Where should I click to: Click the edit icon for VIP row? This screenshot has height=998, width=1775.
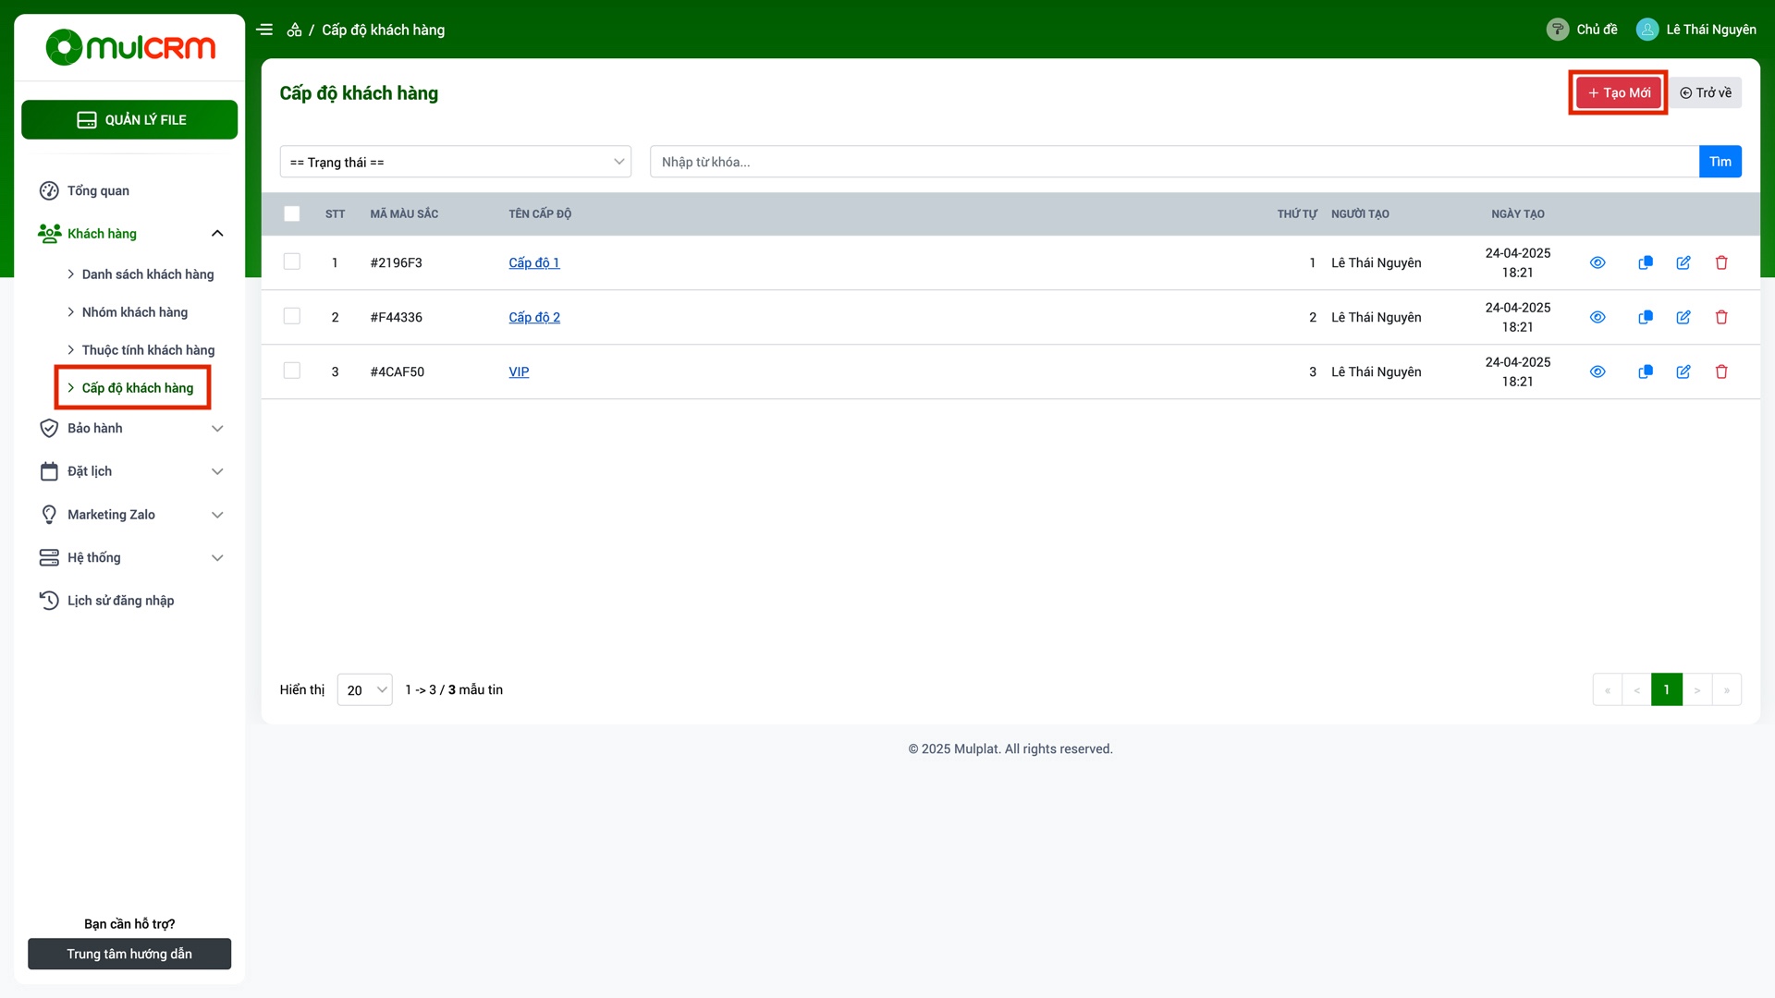[1683, 371]
